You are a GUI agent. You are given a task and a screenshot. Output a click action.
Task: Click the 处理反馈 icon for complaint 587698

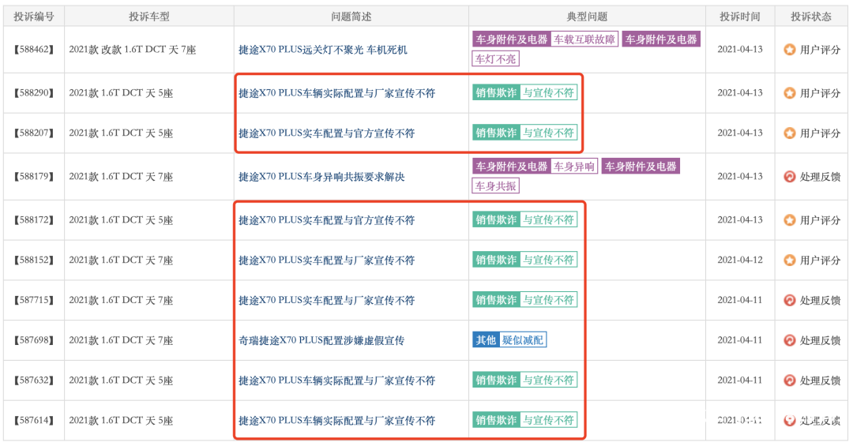coord(789,340)
